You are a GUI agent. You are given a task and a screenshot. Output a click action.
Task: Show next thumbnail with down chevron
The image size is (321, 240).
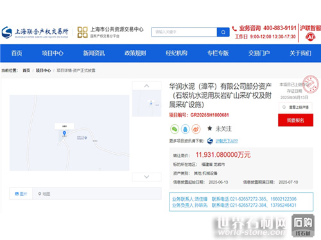[x=146, y=177]
